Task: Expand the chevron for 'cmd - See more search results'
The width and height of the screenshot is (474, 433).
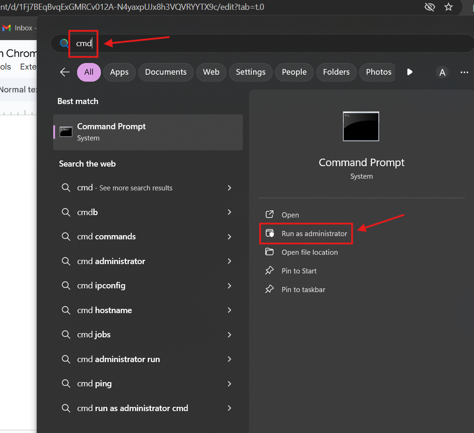Action: [229, 188]
